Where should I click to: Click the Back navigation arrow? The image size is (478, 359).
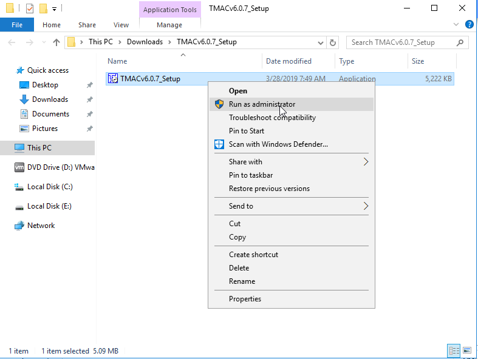point(12,42)
